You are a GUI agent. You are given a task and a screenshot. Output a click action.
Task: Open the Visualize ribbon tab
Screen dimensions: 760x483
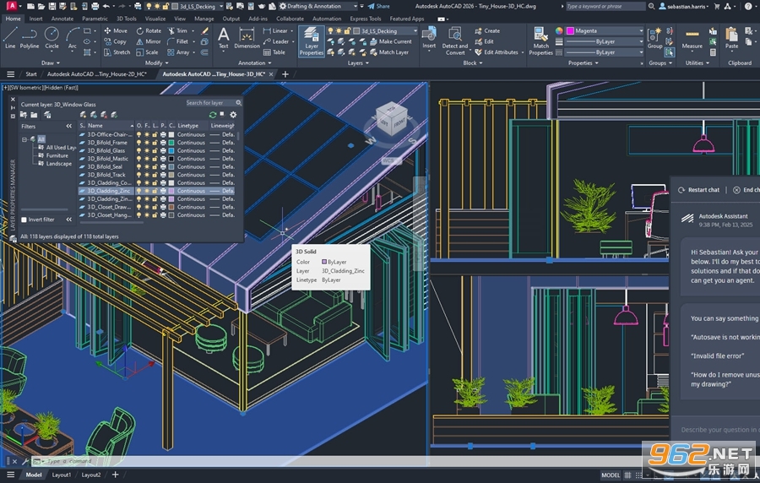pos(155,19)
